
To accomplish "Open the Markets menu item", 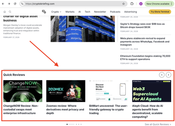I will (x=70, y=12).
